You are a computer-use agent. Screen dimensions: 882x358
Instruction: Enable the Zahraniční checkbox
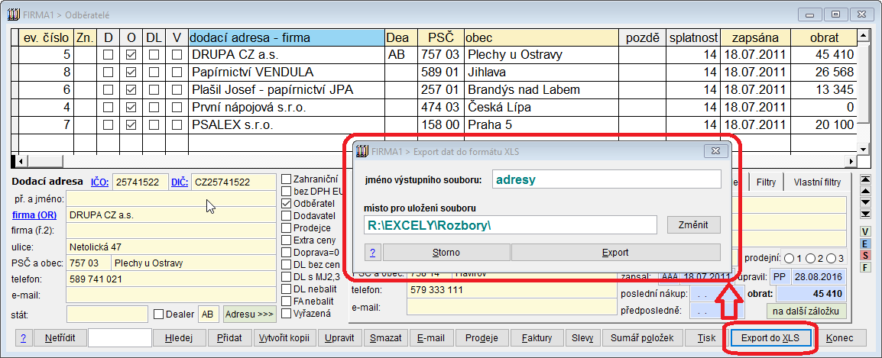point(287,179)
